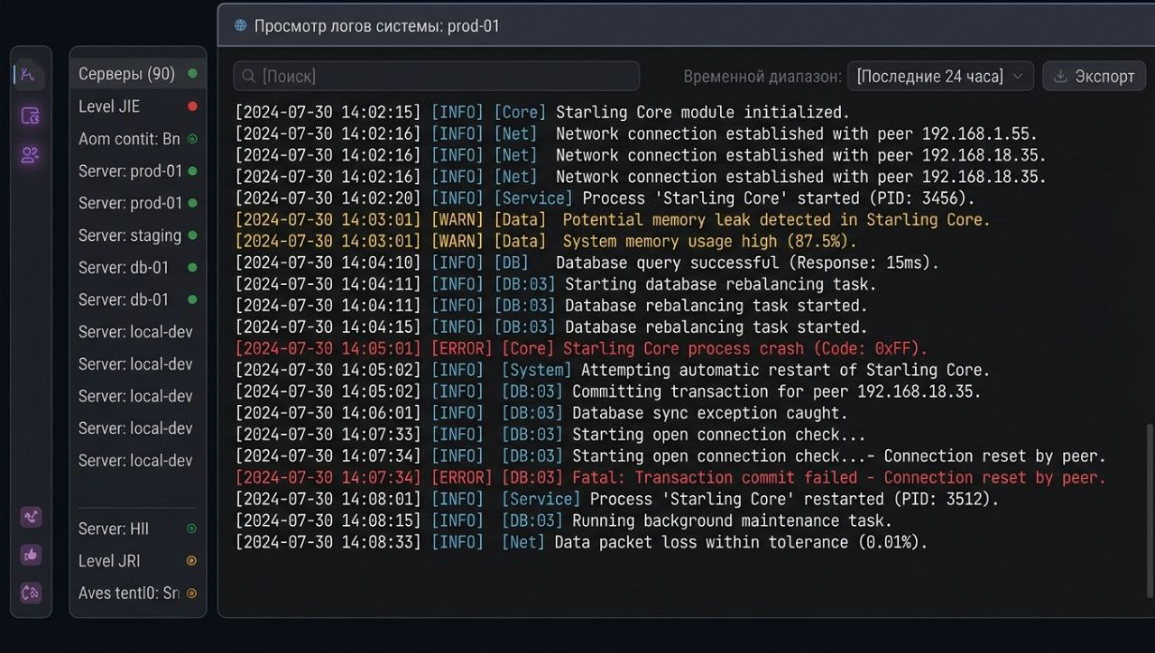
Task: Expand the Aom contit: Bn entry
Action: pos(129,139)
